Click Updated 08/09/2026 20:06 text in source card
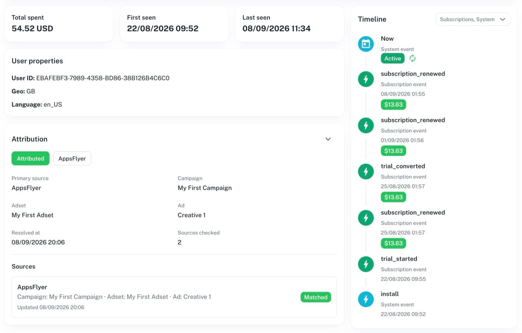522x333 pixels. pyautogui.click(x=51, y=307)
